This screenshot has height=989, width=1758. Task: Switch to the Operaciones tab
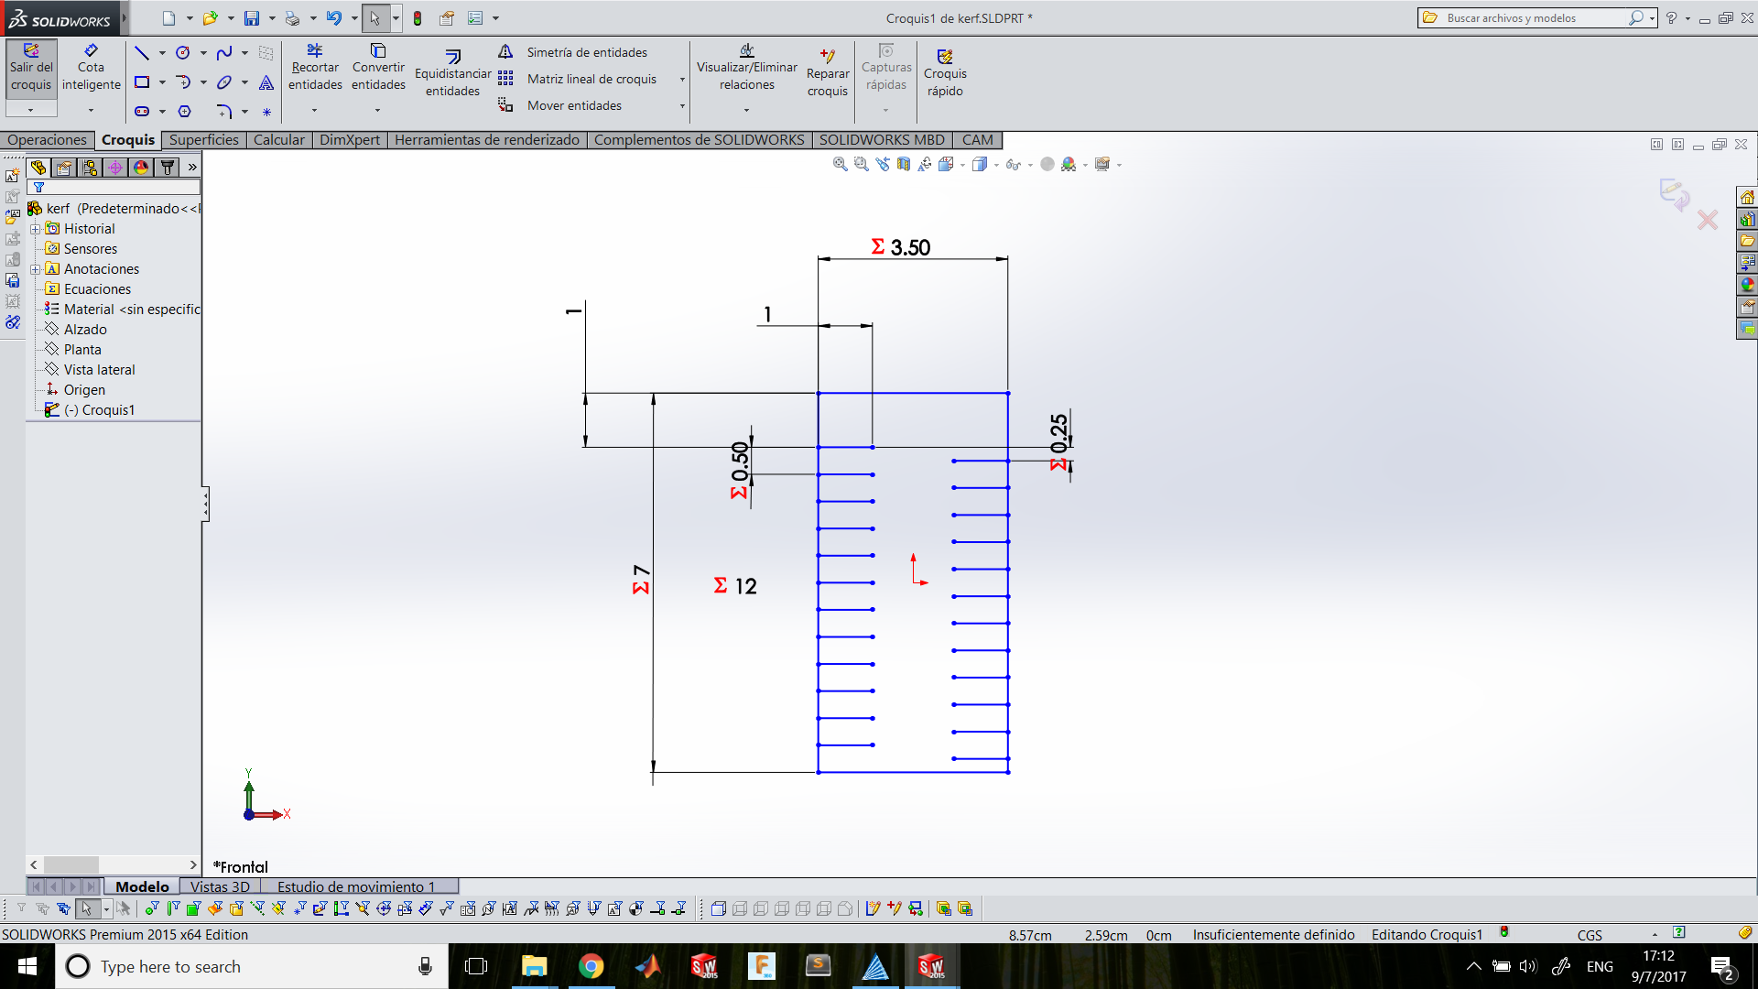[x=47, y=139]
